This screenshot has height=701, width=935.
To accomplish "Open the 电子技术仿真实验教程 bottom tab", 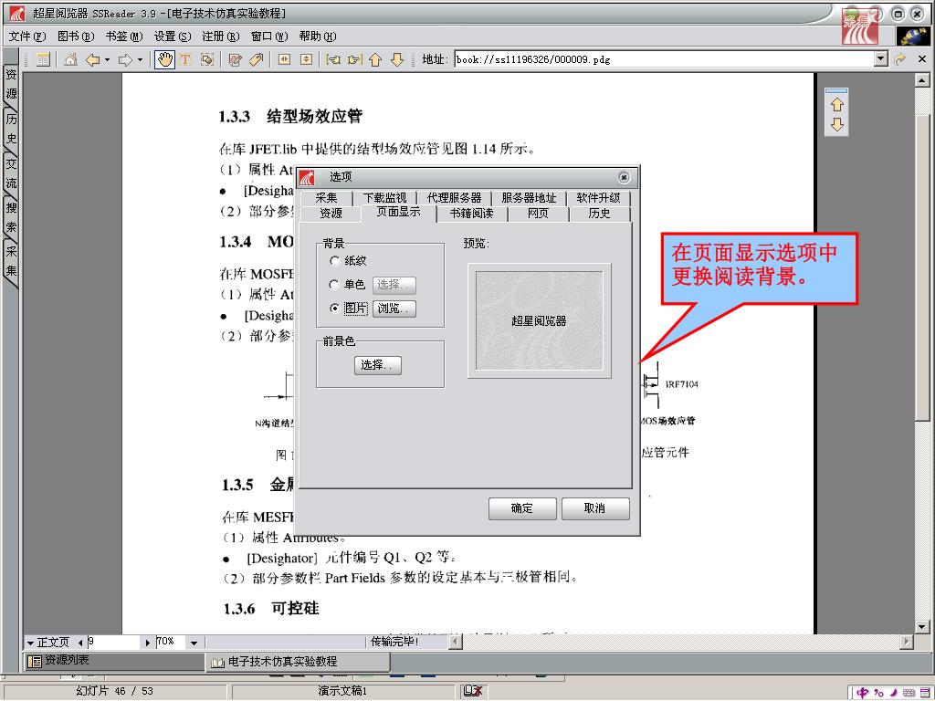I will (298, 662).
